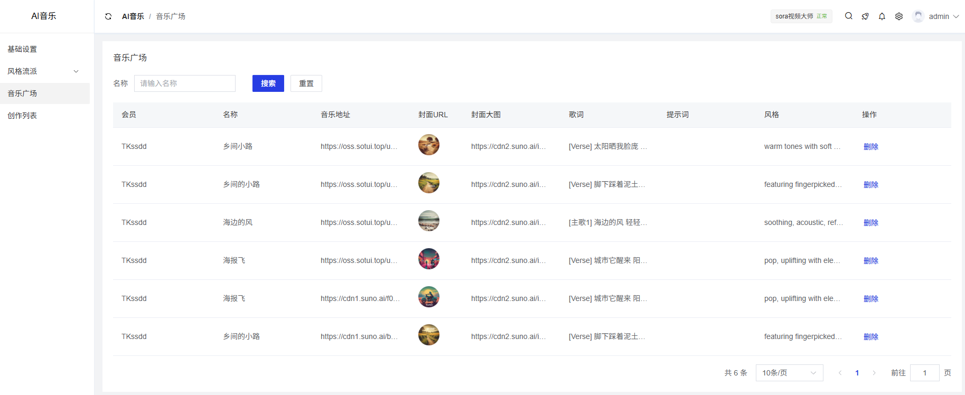Click the 名称 search input field

(184, 83)
